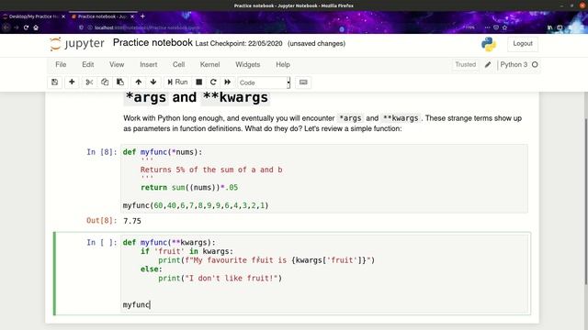
Task: Interrupt the kernel with stop icon
Action: (x=199, y=82)
